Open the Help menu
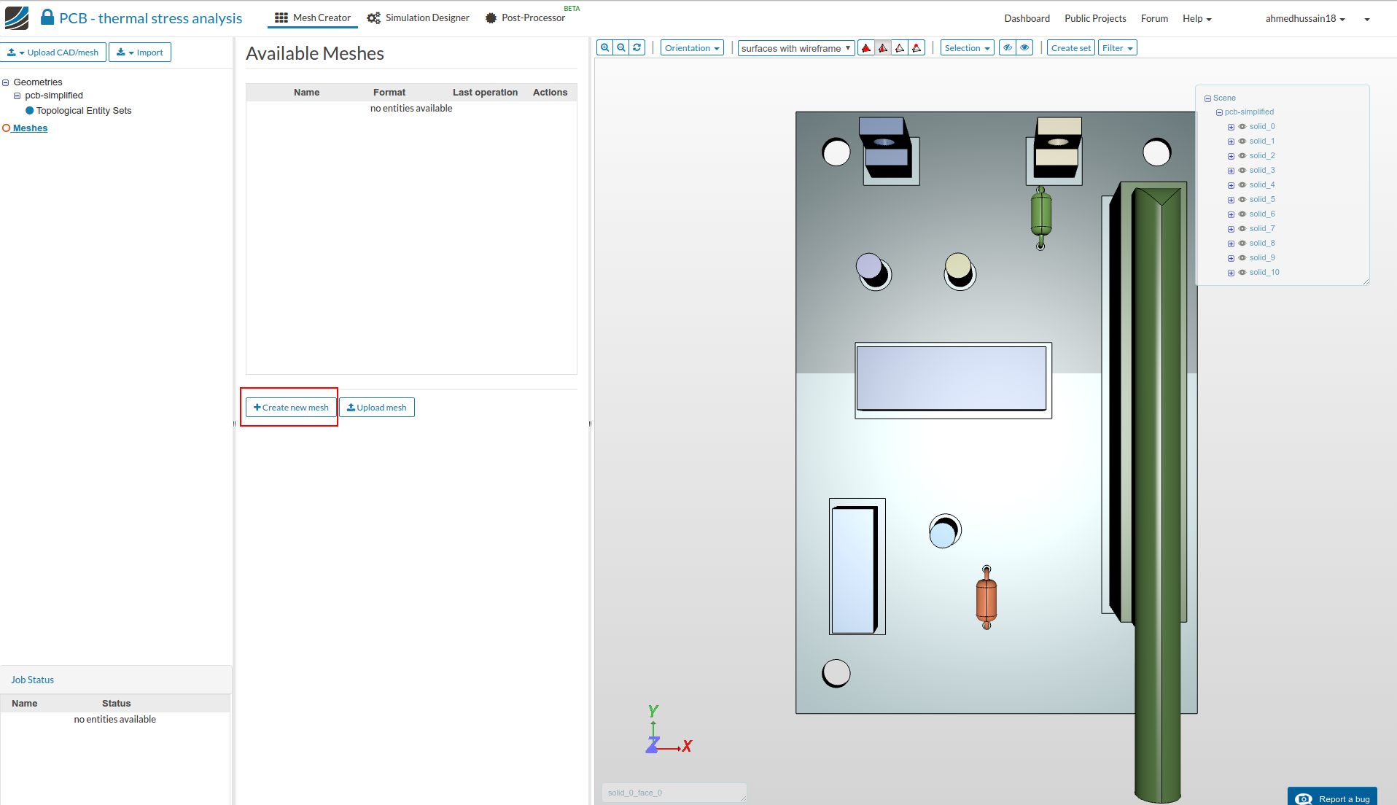Screen dimensions: 1397x805 click(x=1196, y=19)
